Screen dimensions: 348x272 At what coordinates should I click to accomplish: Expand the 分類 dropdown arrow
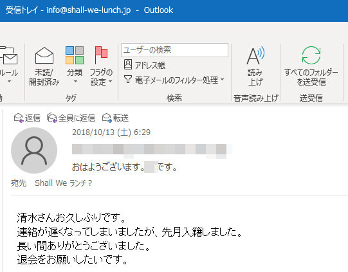coord(75,82)
